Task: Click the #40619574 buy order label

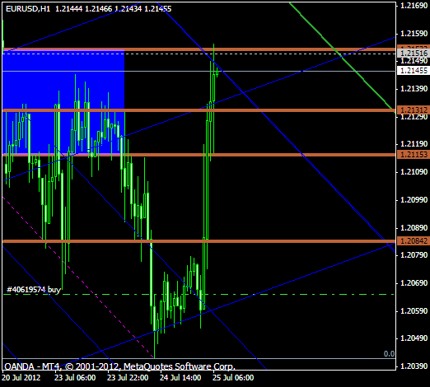Action: 34,290
